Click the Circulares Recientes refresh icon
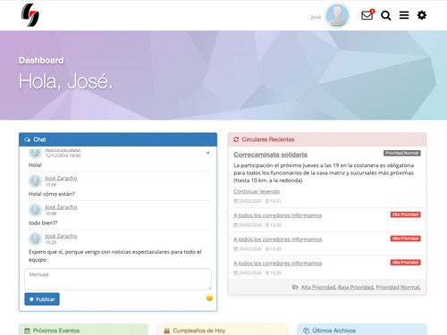The height and width of the screenshot is (335, 447). (x=236, y=139)
